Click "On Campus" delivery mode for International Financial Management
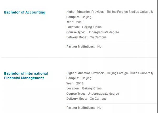Viewport: 158px width, 113px height. pyautogui.click(x=98, y=99)
